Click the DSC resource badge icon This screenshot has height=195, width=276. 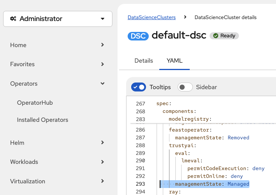point(138,36)
